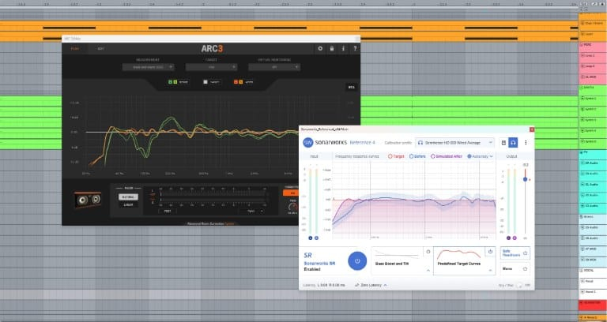Open the ARC3 Target dropdown
Viewport: 607px width, 322px height.
click(211, 67)
